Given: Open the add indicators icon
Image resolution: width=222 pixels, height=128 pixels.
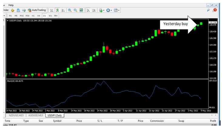Looking at the screenshot, I should point(101,10).
